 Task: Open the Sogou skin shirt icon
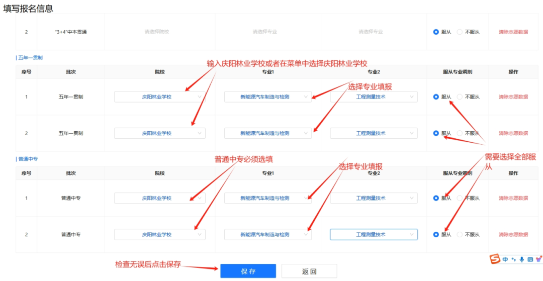point(538,259)
